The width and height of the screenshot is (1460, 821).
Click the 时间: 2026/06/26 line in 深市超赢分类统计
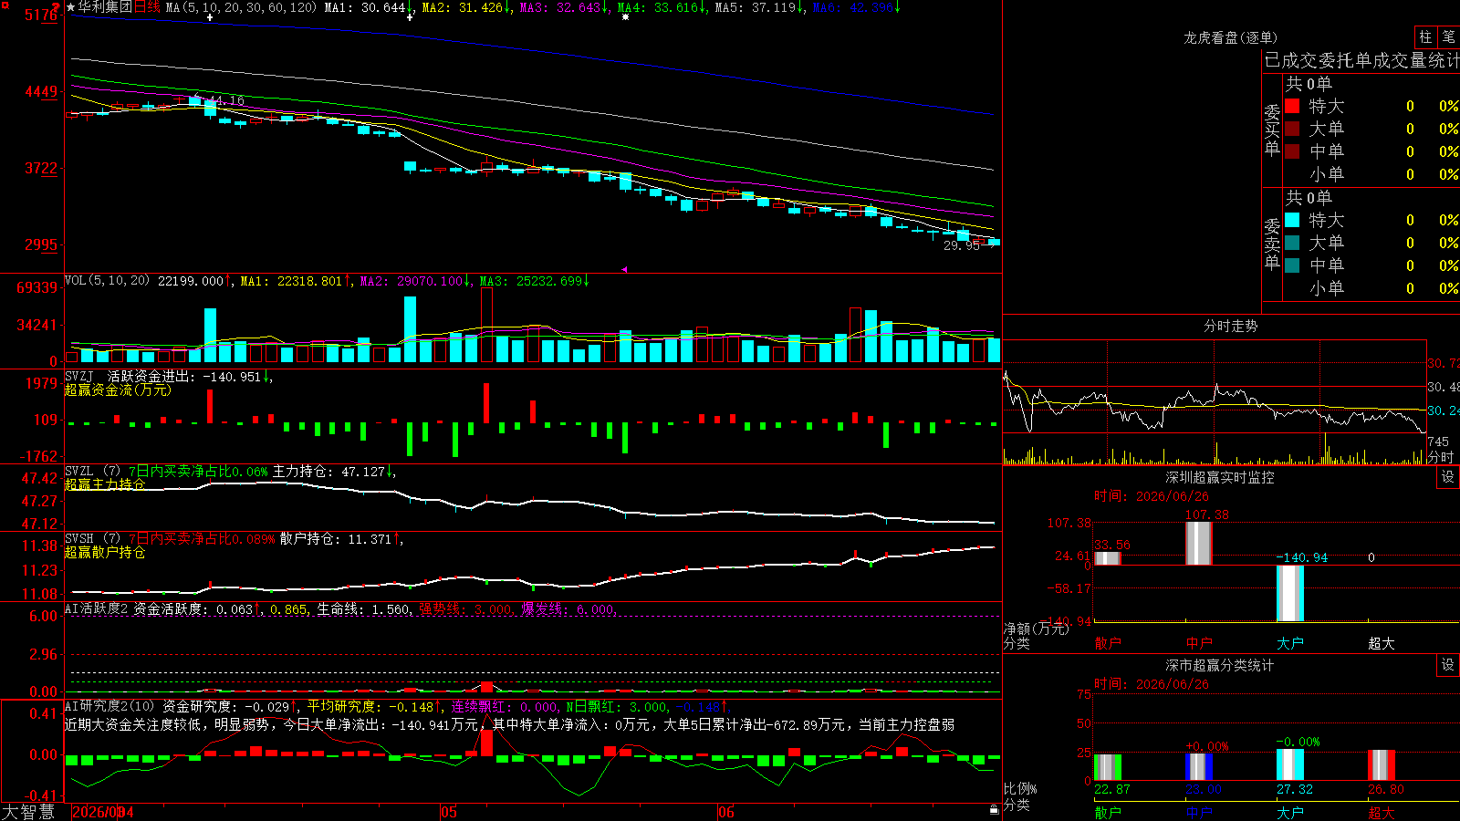point(1152,684)
